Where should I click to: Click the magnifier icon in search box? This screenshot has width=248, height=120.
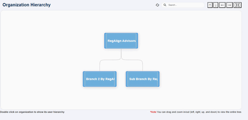[165, 5]
